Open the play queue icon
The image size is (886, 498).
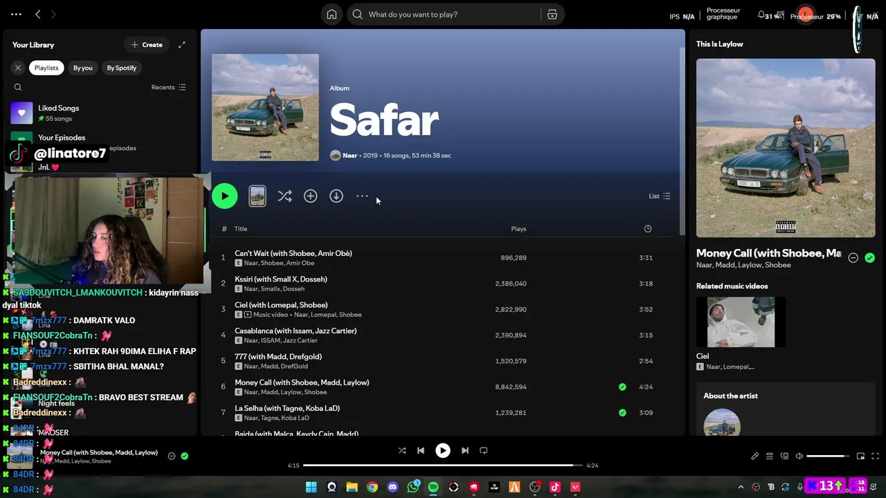(770, 456)
